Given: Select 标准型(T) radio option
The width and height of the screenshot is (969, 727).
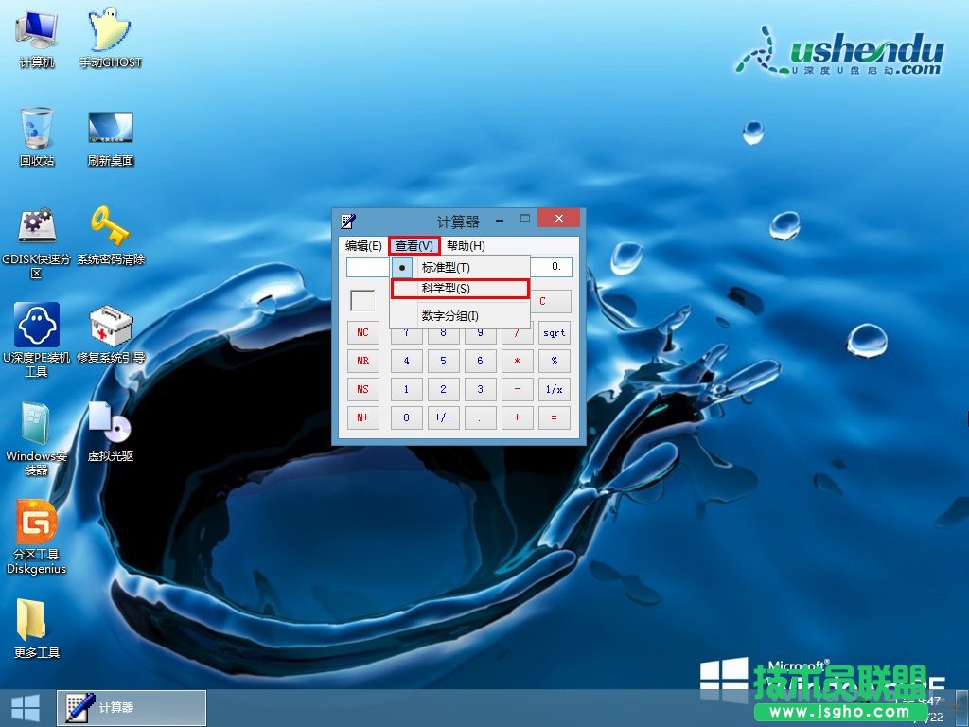Looking at the screenshot, I should pyautogui.click(x=446, y=268).
